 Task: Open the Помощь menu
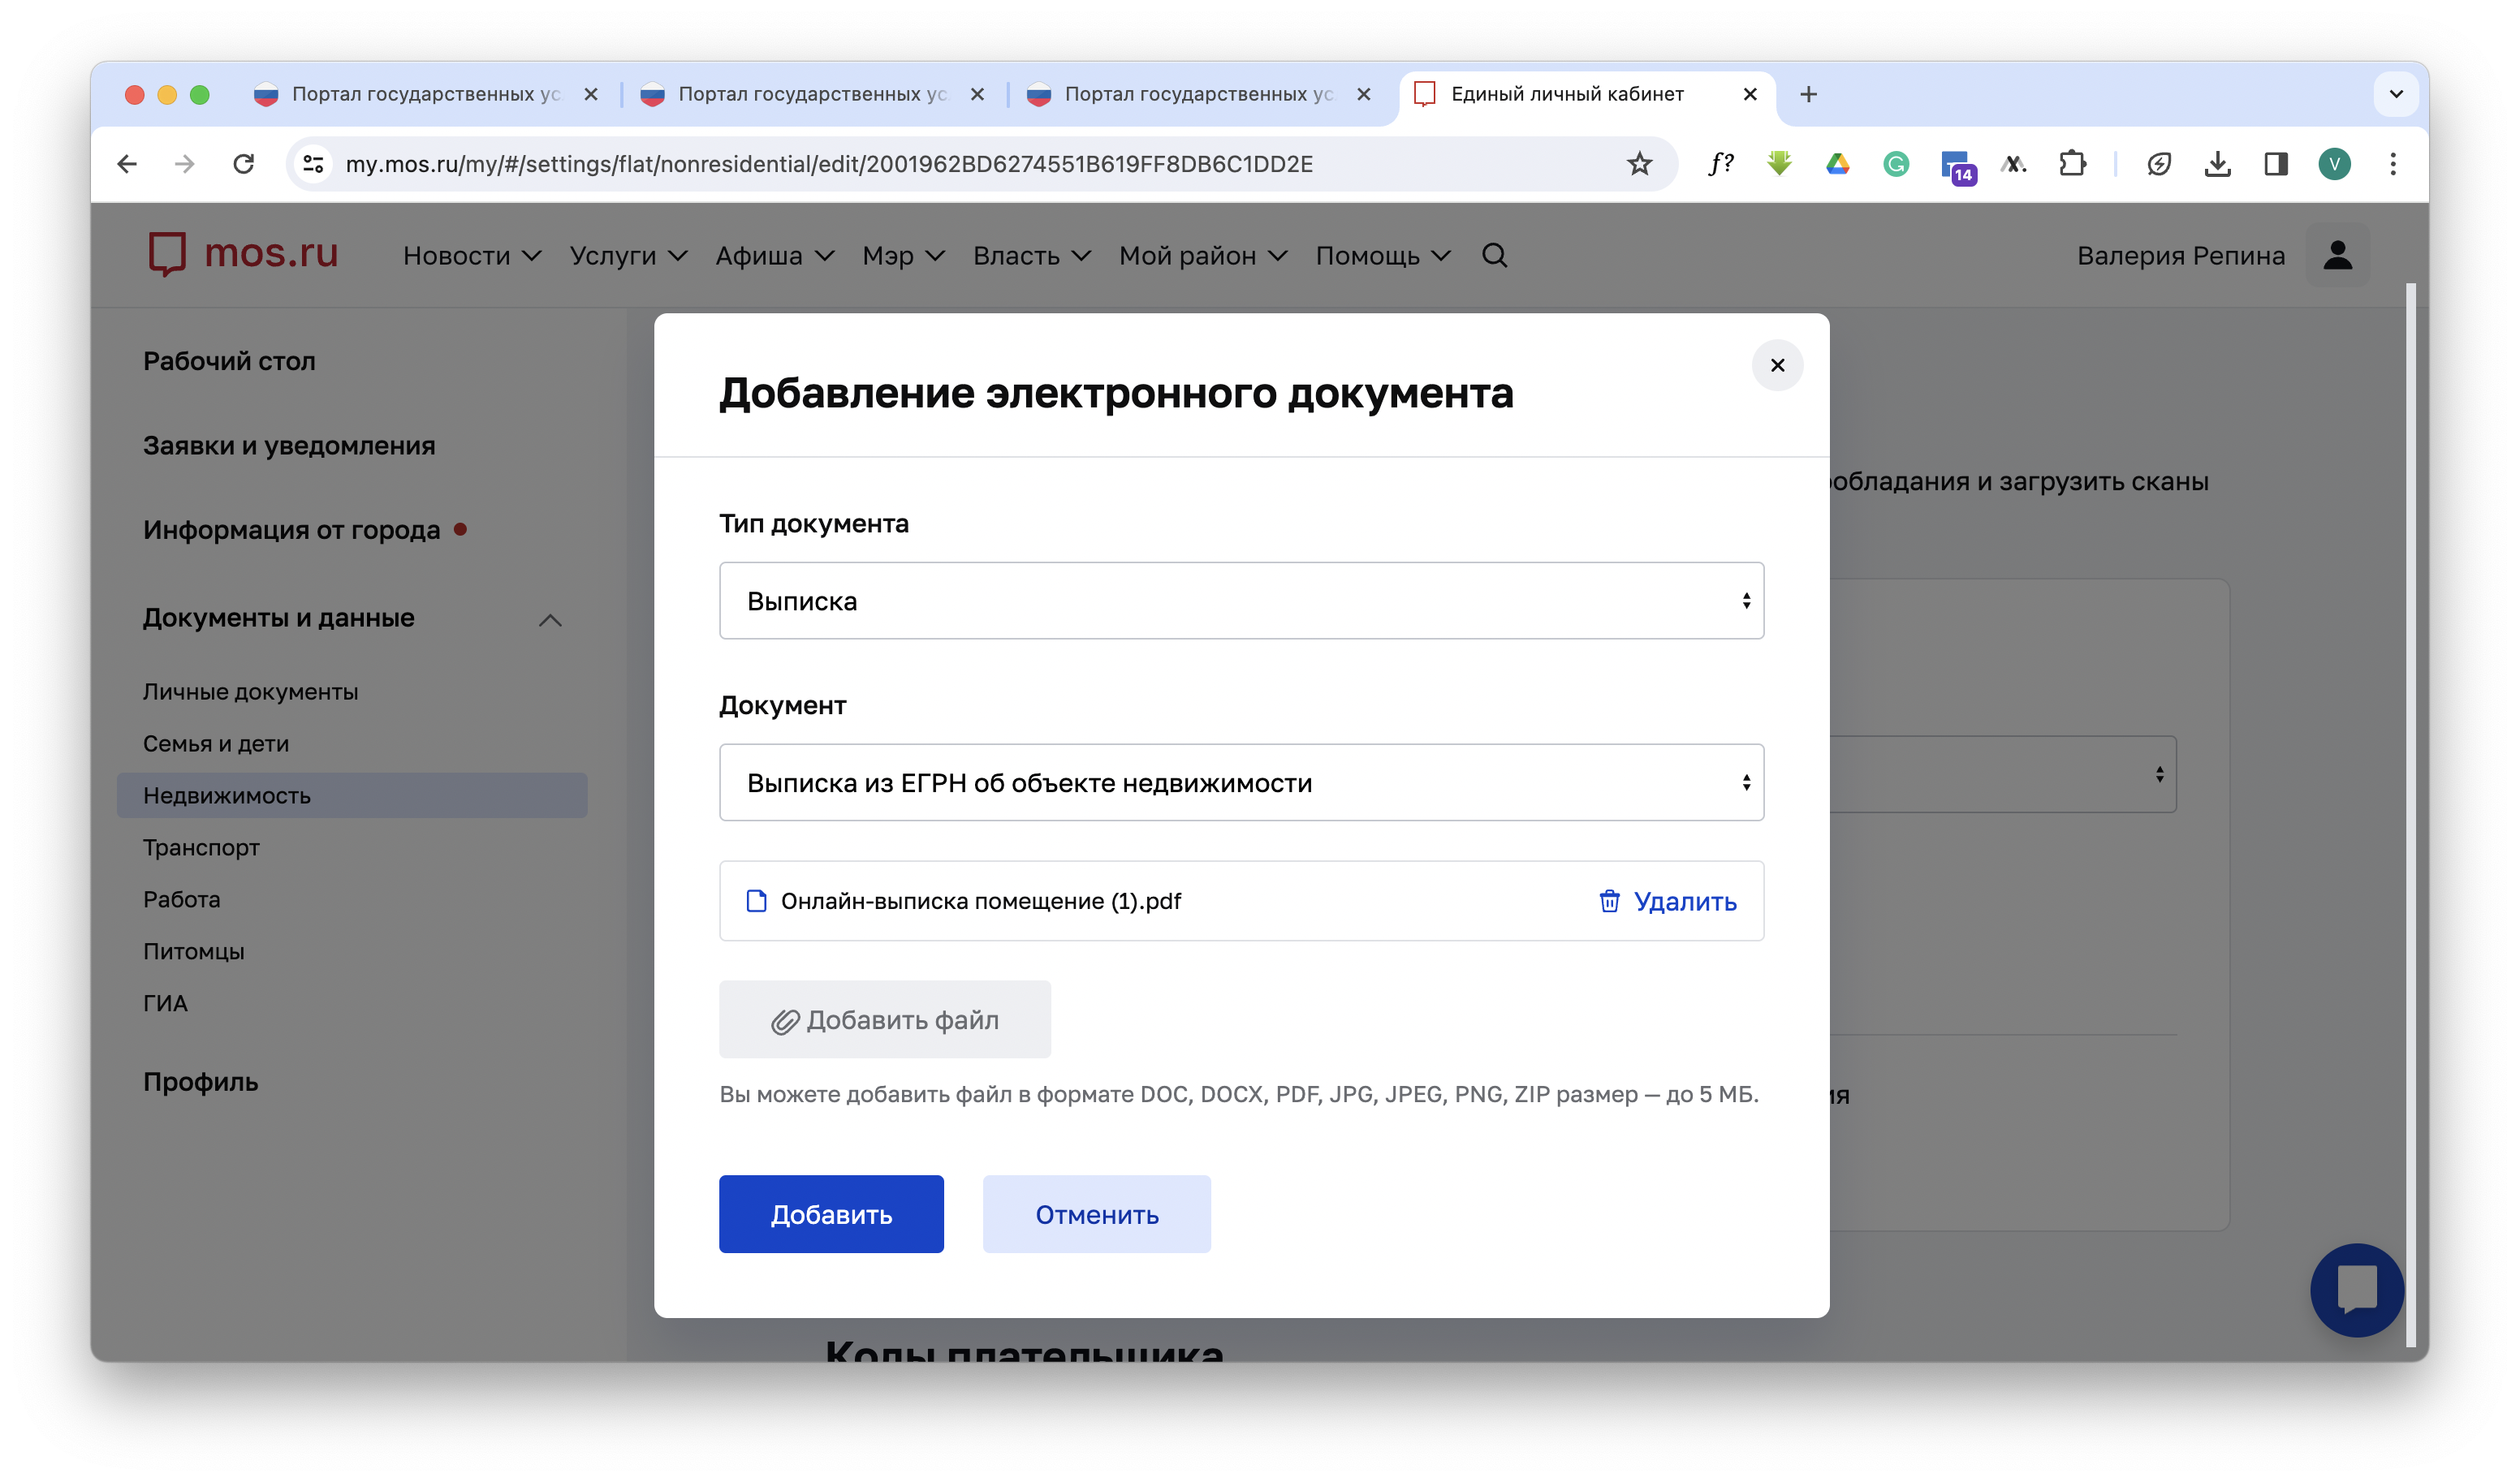coord(1382,256)
